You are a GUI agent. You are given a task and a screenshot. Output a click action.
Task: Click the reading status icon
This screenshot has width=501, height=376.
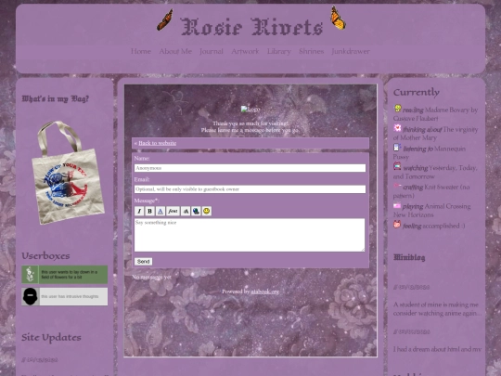pyautogui.click(x=397, y=109)
